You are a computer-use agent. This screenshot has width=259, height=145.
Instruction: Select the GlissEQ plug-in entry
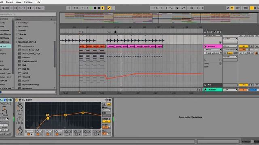(x=26, y=77)
